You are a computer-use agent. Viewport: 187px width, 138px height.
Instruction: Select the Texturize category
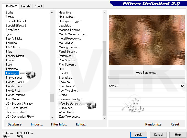pyautogui.click(x=11, y=43)
